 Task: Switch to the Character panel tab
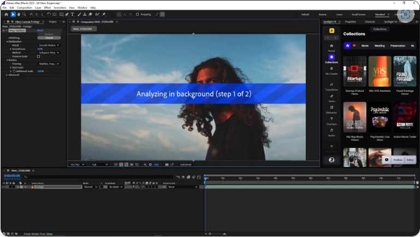pos(370,22)
